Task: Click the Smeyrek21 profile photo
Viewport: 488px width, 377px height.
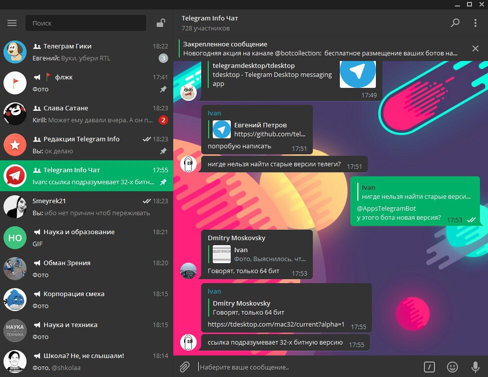Action: [15, 207]
